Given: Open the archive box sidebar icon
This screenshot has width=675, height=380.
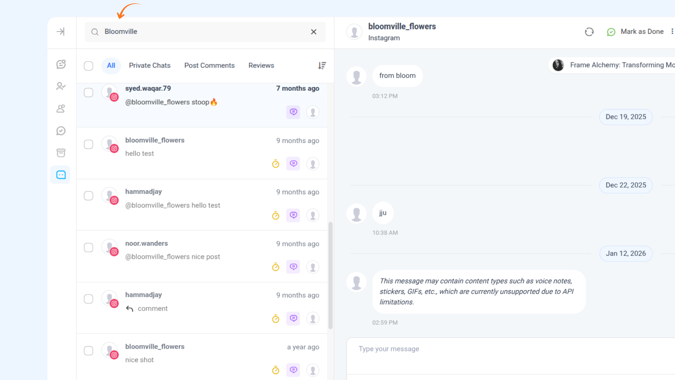Looking at the screenshot, I should [x=61, y=153].
